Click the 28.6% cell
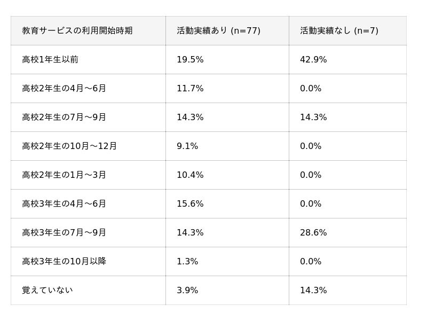 click(x=313, y=233)
